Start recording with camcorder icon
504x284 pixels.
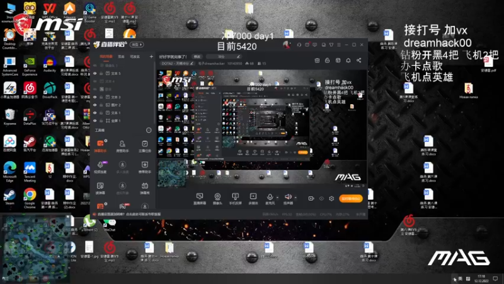pos(311,198)
